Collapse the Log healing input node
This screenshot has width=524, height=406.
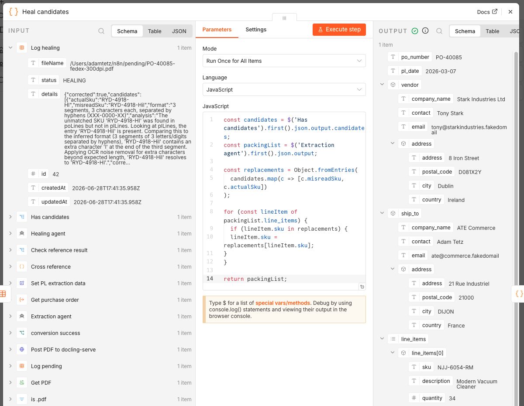[x=10, y=48]
